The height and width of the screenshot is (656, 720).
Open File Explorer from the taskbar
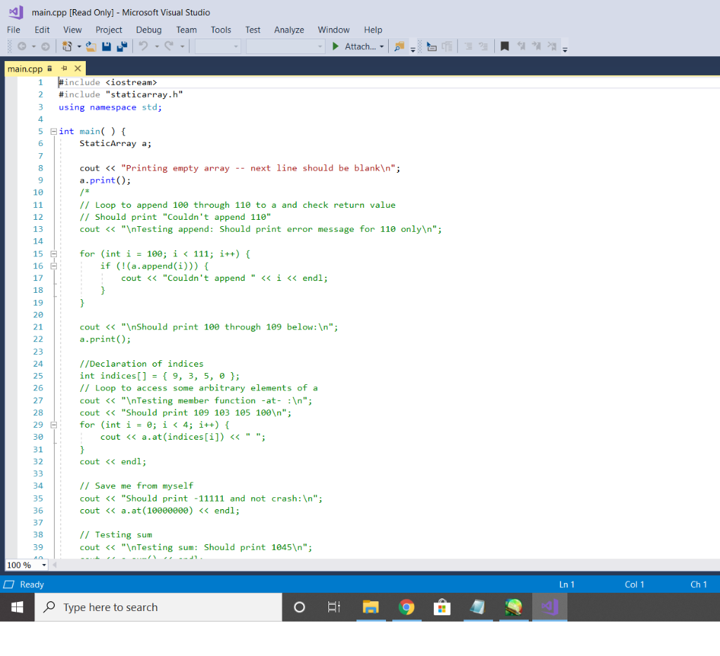point(371,607)
